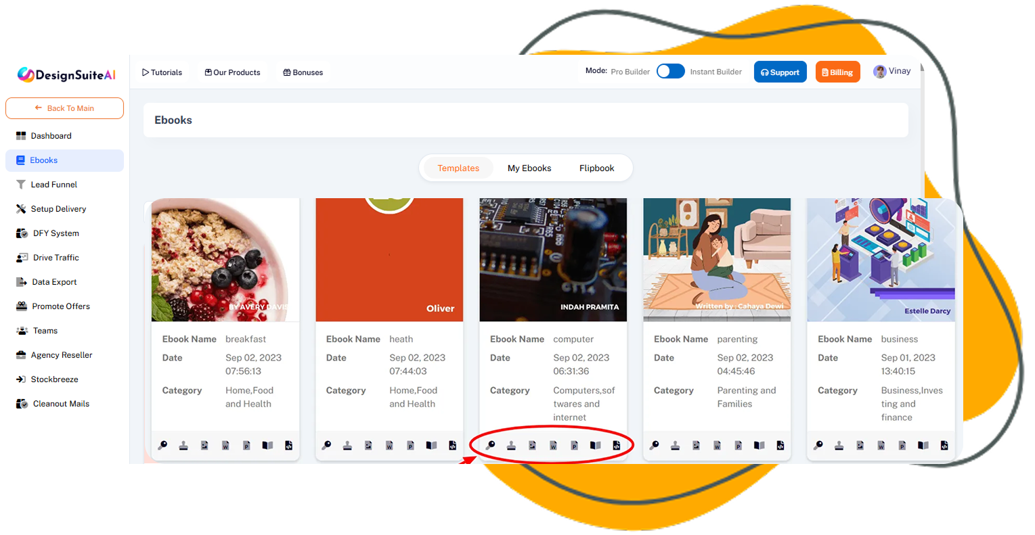Screen dimensions: 1035x535
Task: Go to Setup Delivery in the sidebar
Action: (64, 209)
